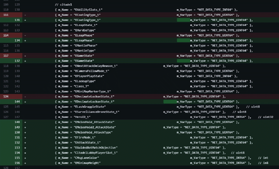Select the "ENextAttackDelayReason_t" name string
This screenshot has width=279, height=169.
point(96,66)
